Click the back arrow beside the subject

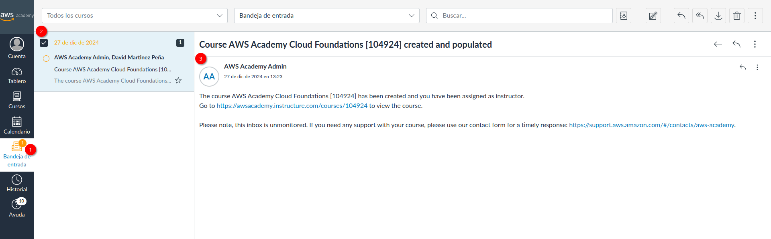click(x=718, y=44)
